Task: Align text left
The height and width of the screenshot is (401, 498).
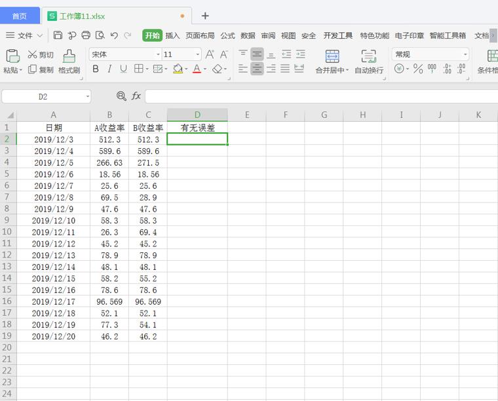Action: click(242, 69)
